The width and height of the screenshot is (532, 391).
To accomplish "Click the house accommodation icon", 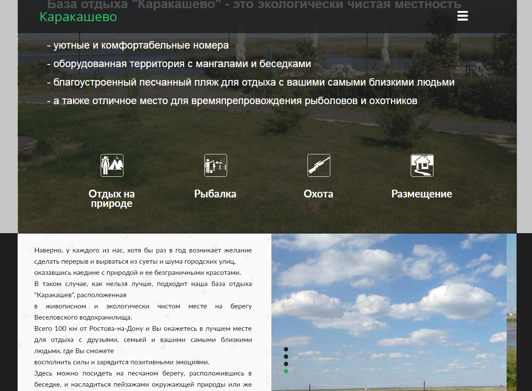I will tap(422, 165).
